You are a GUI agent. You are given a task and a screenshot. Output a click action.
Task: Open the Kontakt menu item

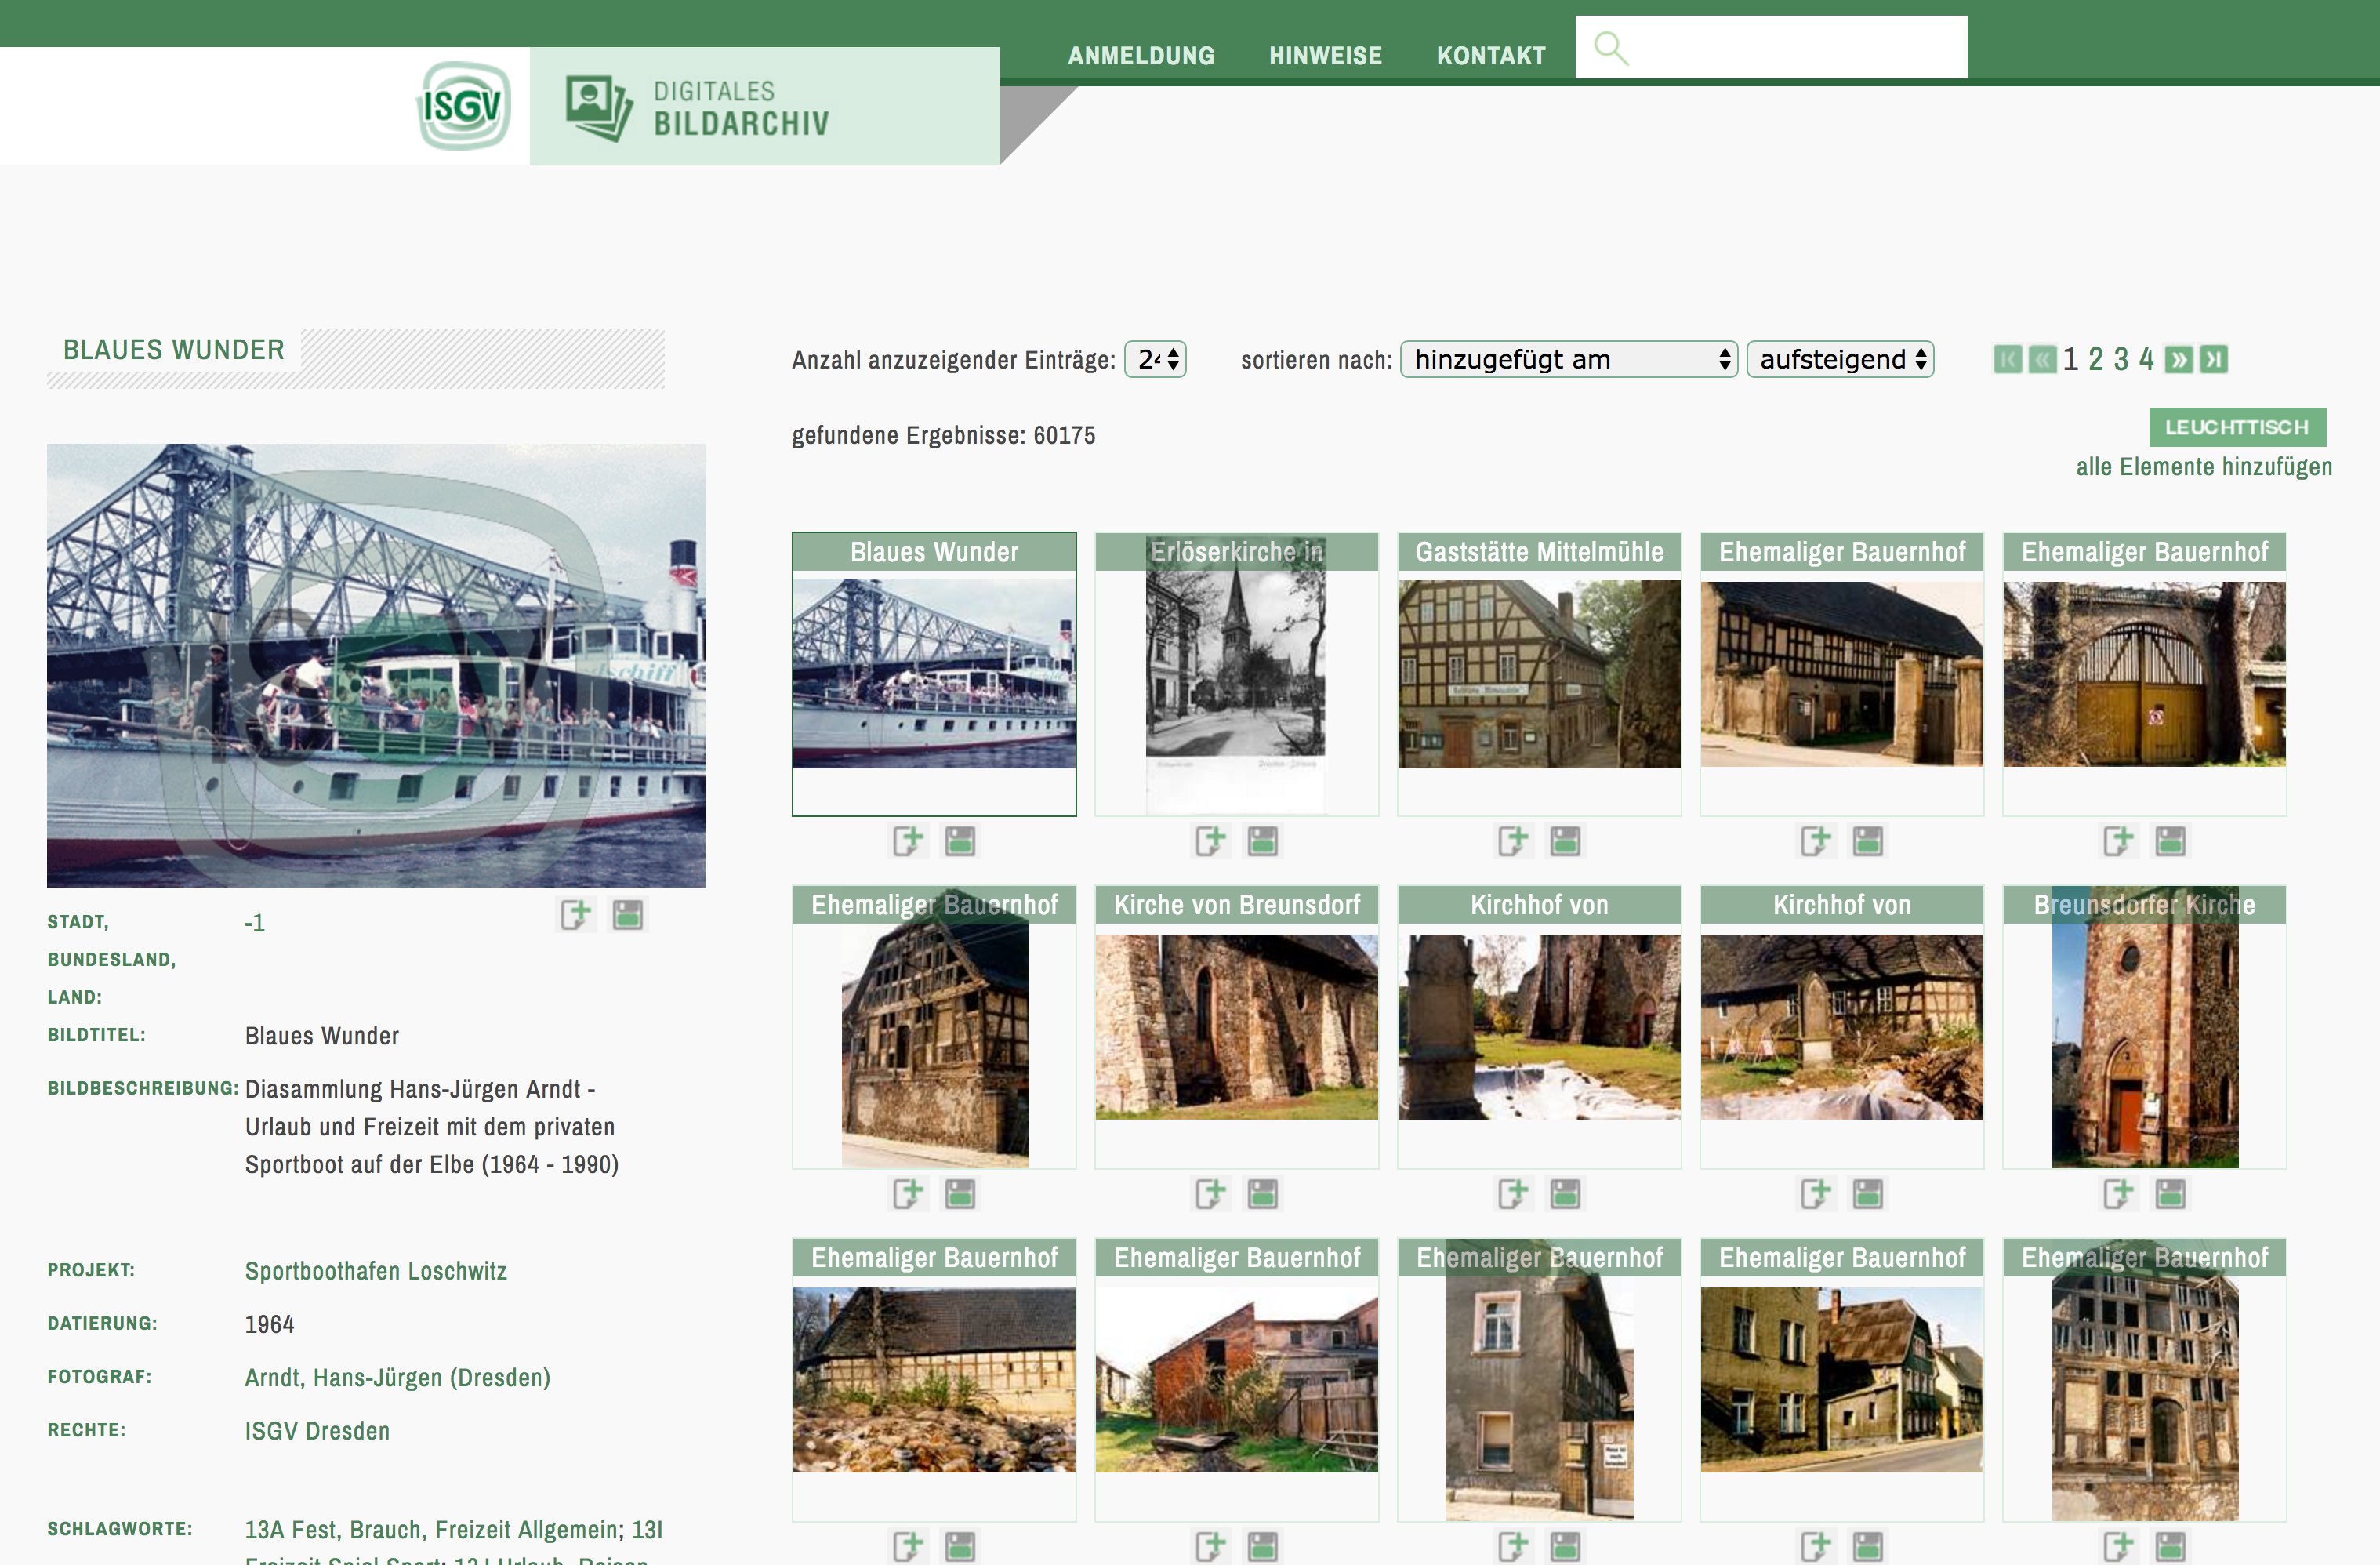click(x=1491, y=56)
